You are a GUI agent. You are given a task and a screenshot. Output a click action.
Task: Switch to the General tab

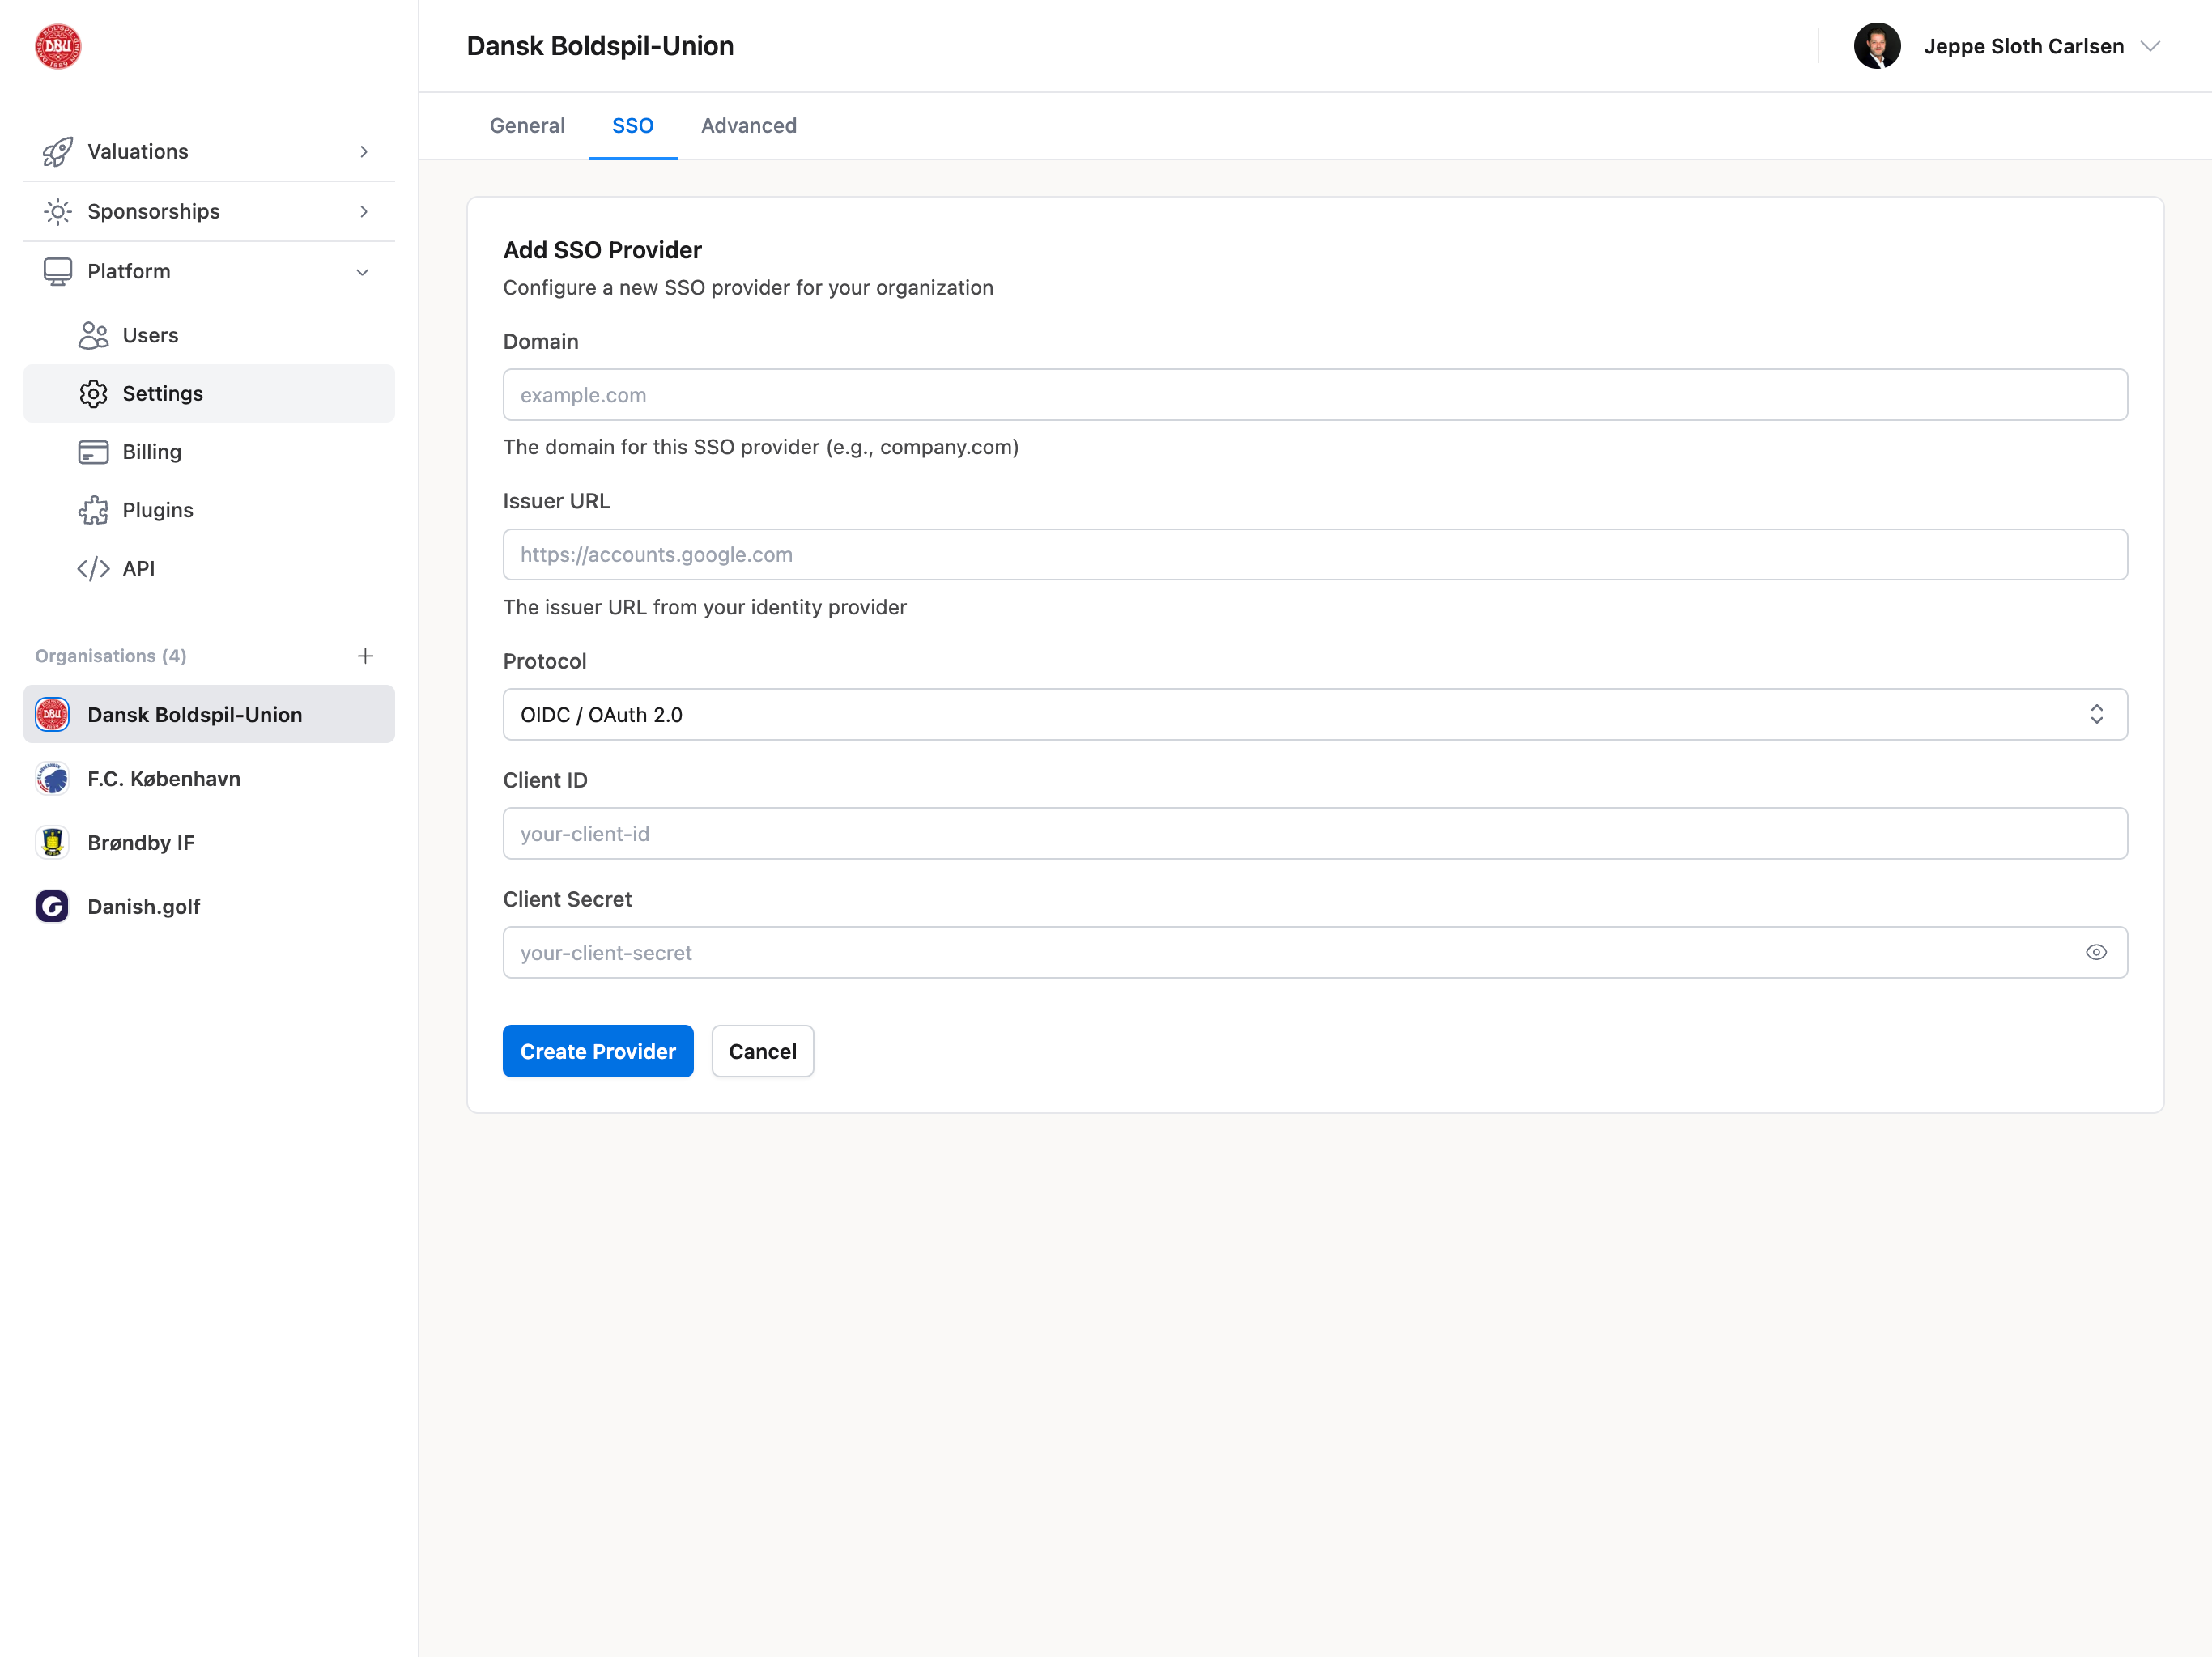527,126
